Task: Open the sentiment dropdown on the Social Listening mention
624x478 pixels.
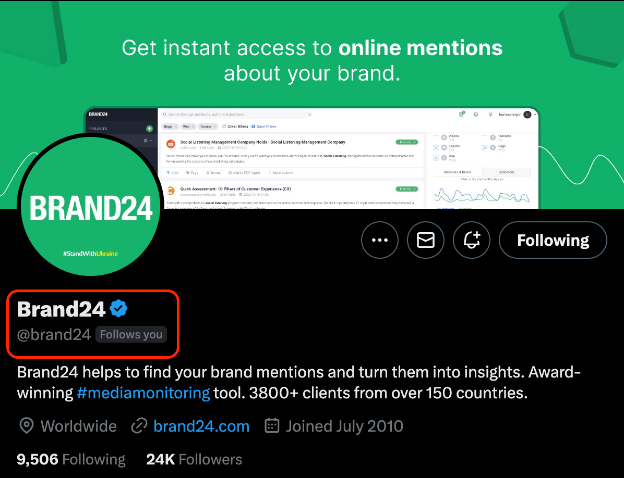Action: click(x=407, y=142)
